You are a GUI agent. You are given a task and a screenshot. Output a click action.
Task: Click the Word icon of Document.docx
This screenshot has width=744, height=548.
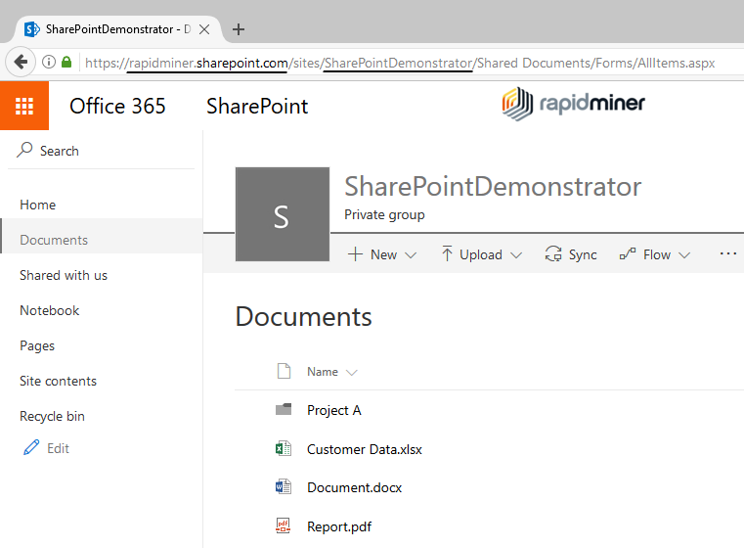point(284,486)
